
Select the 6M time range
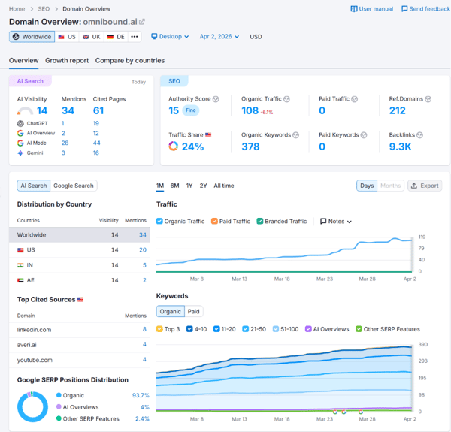coord(174,186)
